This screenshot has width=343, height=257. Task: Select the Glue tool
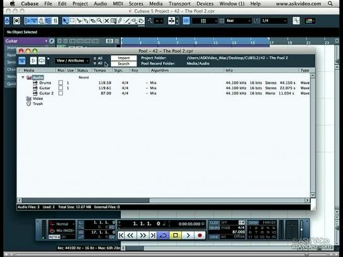(86, 21)
